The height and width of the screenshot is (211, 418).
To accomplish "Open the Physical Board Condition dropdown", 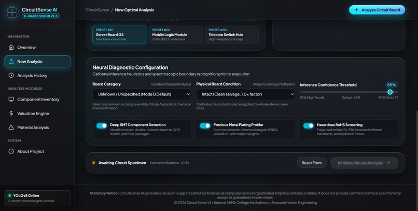I will pos(245,94).
